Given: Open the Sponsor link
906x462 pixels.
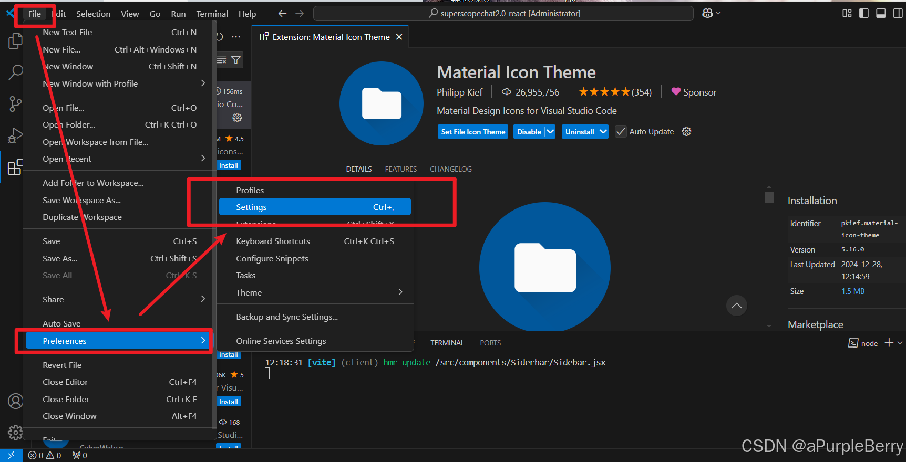Looking at the screenshot, I should tap(694, 92).
